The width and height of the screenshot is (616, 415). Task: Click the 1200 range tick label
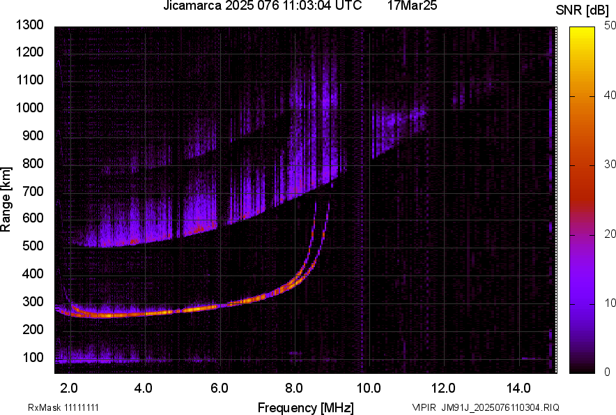[x=29, y=52]
